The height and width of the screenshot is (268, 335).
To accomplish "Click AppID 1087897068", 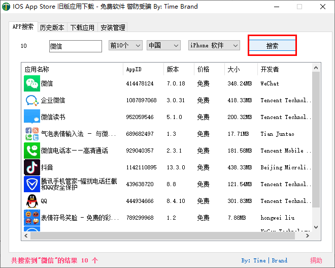I will coord(141,100).
